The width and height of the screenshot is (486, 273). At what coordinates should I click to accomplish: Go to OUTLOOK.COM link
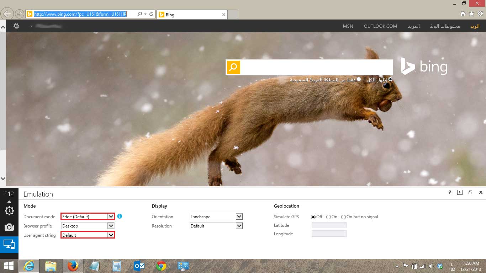point(380,26)
